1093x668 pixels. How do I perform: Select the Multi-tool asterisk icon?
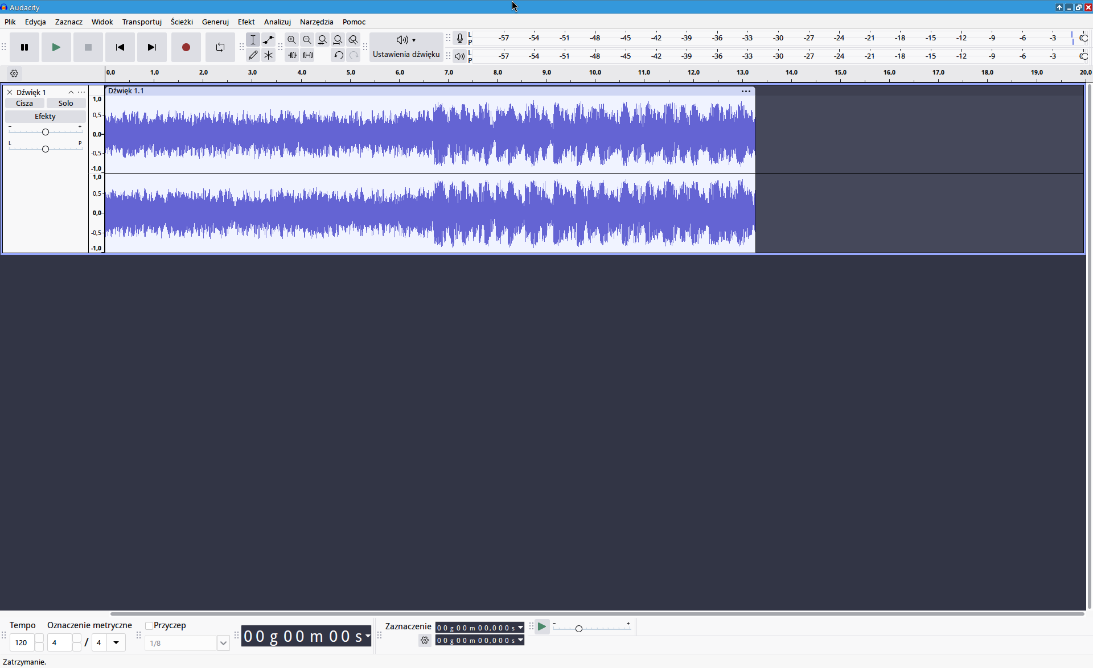[x=268, y=55]
